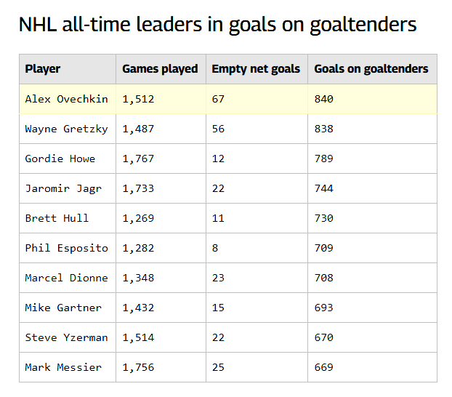Select the Empty net goals column header
The image size is (452, 397).
[x=256, y=69]
